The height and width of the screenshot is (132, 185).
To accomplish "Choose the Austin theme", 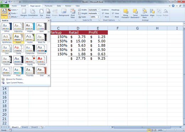I will [30, 39].
